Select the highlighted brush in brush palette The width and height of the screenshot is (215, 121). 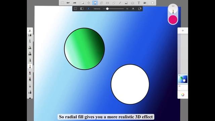[30, 66]
